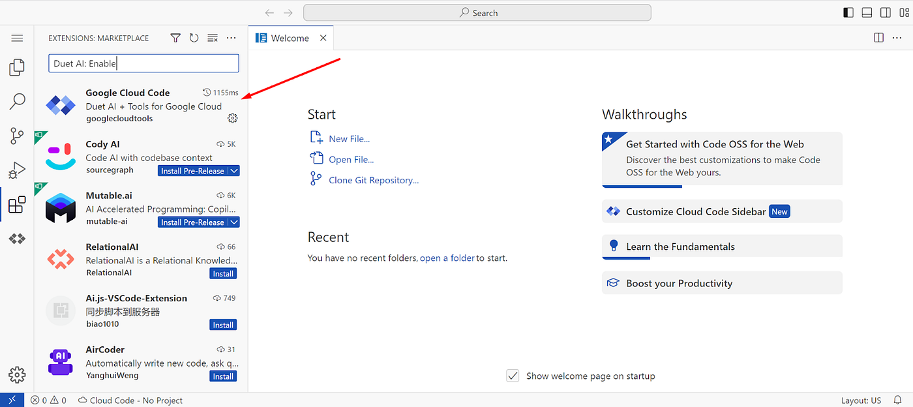Click the Cody AI extension logo

[61, 157]
